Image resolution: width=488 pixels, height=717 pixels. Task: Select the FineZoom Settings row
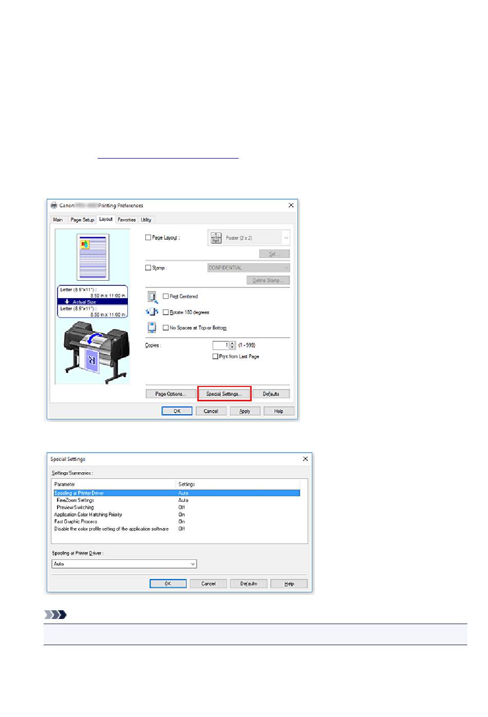pos(176,500)
